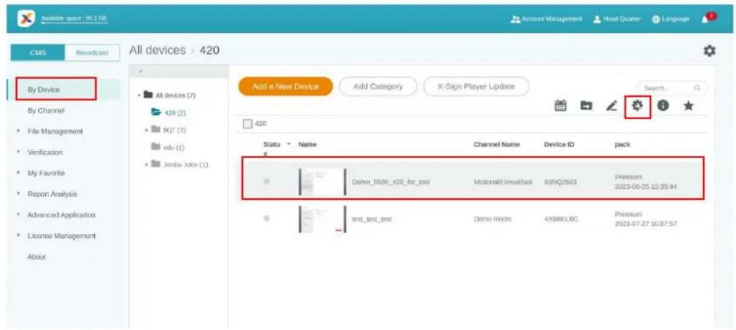Open page settings gear beside breadcrumb
Screen dimensions: 736x330
point(710,51)
